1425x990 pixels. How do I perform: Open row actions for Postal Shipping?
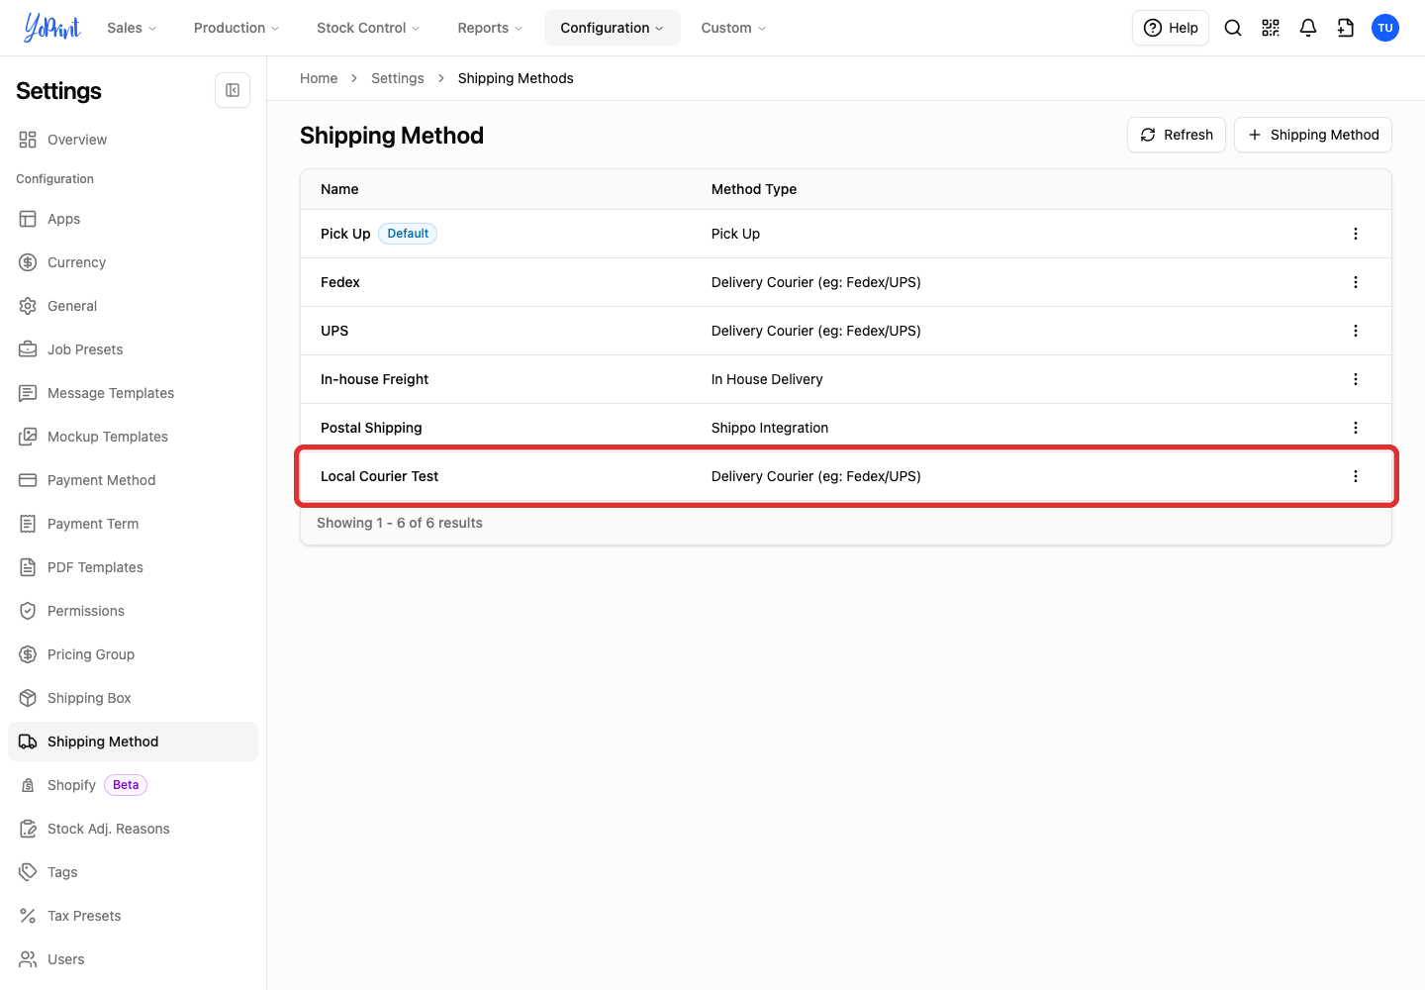(x=1356, y=428)
